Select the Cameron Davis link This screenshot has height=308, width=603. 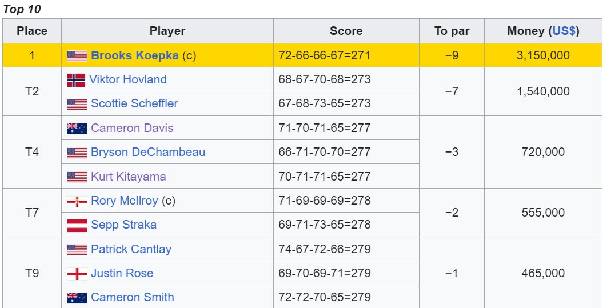132,128
